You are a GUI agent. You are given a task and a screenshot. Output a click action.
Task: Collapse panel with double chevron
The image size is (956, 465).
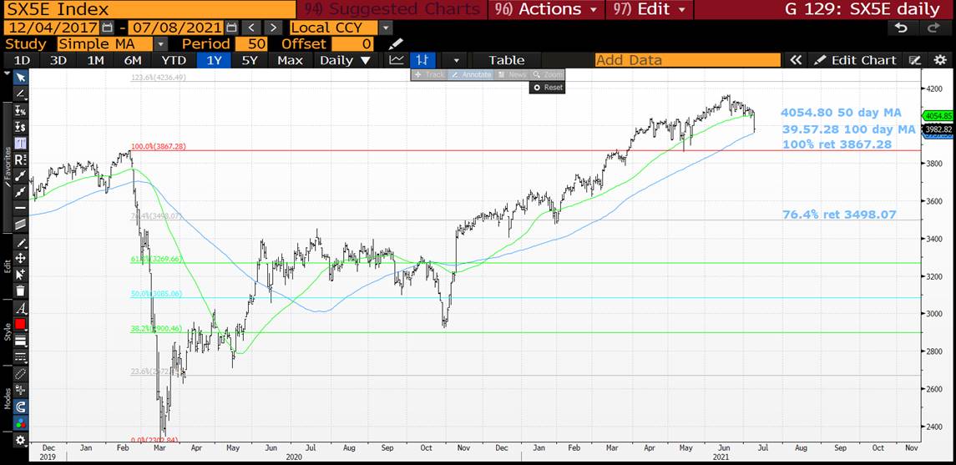tap(795, 60)
